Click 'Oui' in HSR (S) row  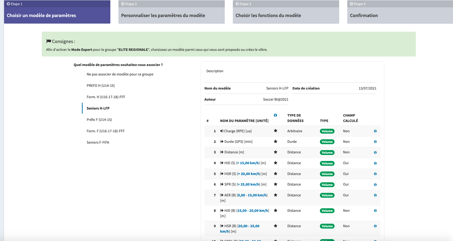click(346, 174)
